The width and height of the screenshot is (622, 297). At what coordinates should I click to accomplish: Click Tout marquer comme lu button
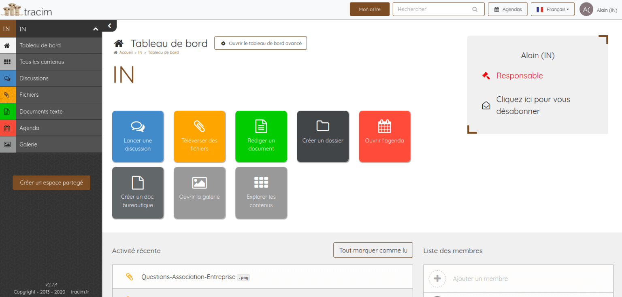pyautogui.click(x=373, y=250)
